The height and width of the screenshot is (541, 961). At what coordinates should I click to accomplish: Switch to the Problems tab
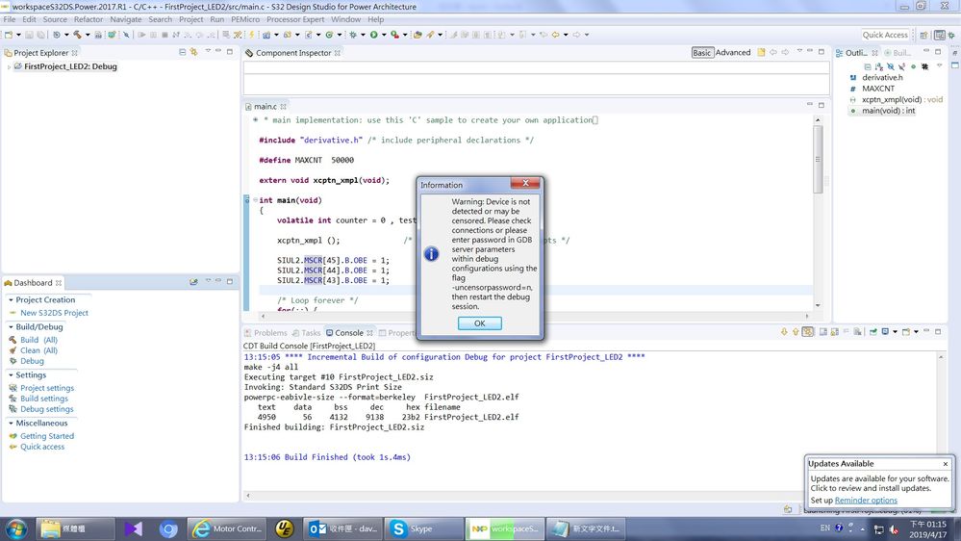(266, 333)
